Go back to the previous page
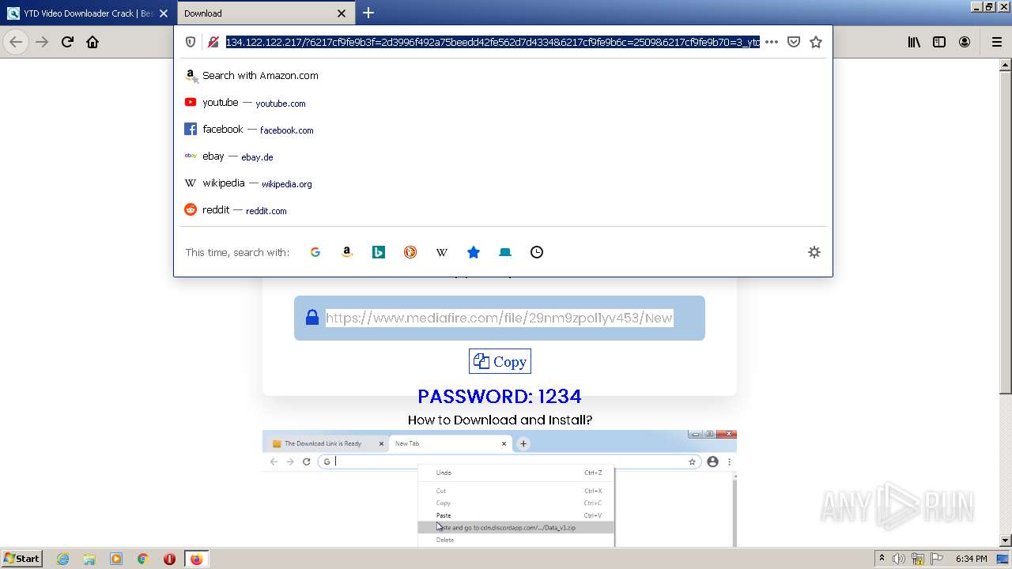 tap(16, 42)
